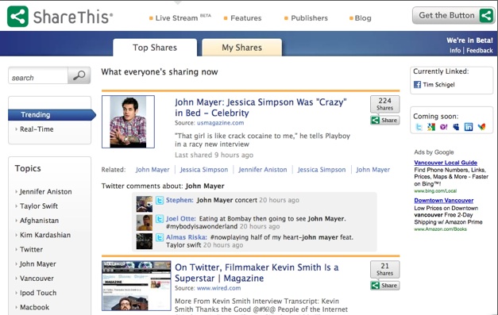
Task: Click the Google icon under Coming soon
Action: 431,127
